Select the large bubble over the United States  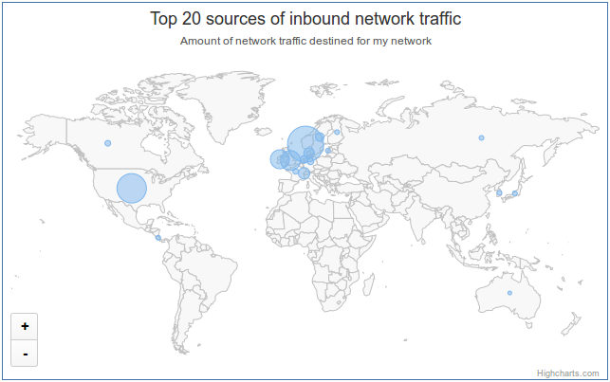[132, 188]
